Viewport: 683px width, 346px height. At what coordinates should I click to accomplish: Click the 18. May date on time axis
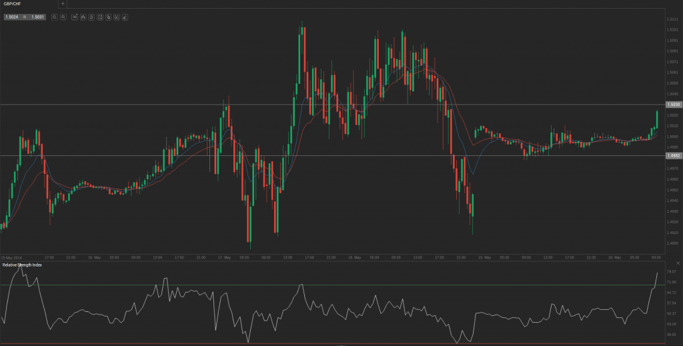coord(354,257)
